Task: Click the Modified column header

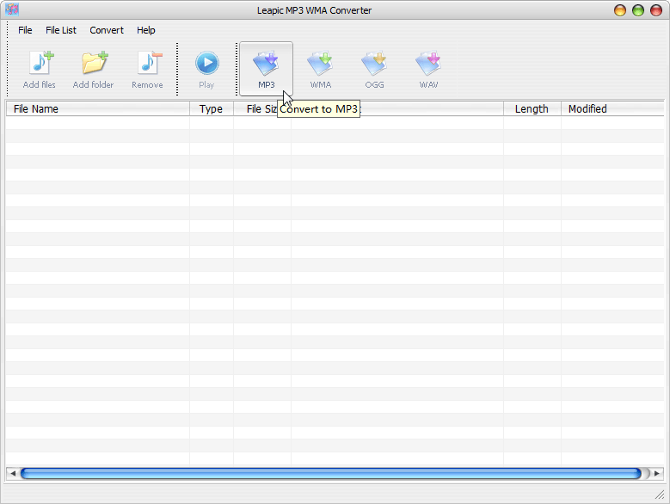Action: [x=612, y=109]
